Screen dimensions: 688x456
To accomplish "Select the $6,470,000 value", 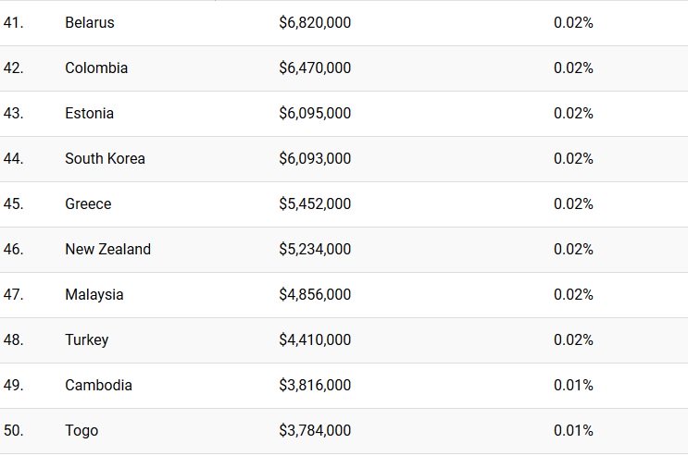I will coord(315,68).
